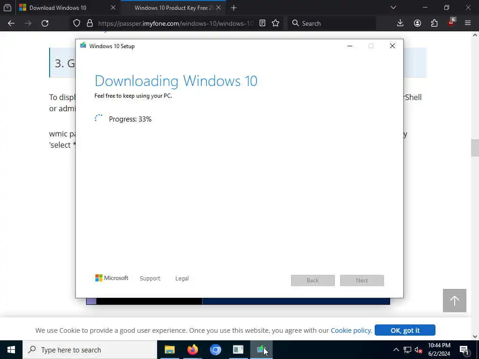Viewport: 479px width, 359px height.
Task: Open network status tray icon
Action: [407, 350]
